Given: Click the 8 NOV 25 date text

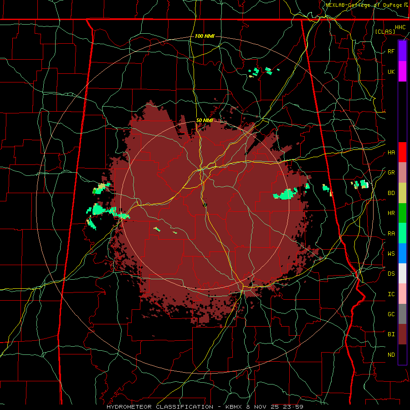Looking at the screenshot, I should [263, 407].
